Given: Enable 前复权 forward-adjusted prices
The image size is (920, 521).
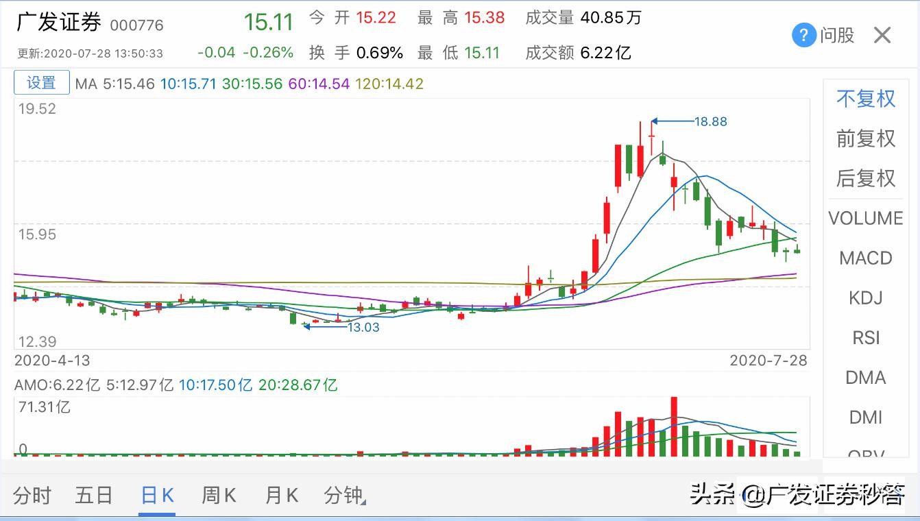Looking at the screenshot, I should click(866, 138).
